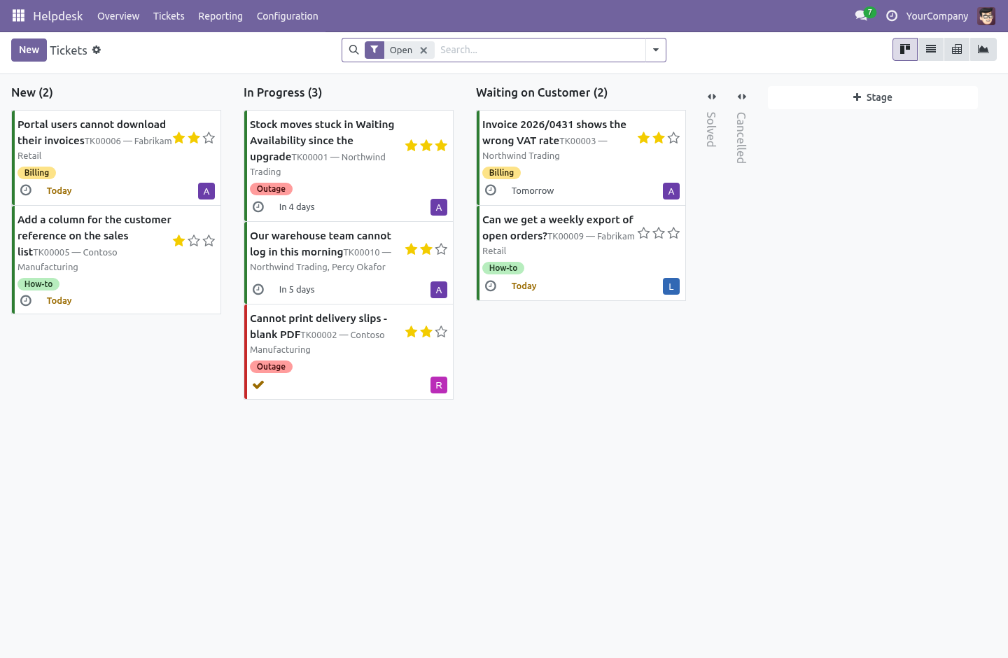Set third star on Invoice 2026/0431 ticket
1008x658 pixels.
click(673, 138)
